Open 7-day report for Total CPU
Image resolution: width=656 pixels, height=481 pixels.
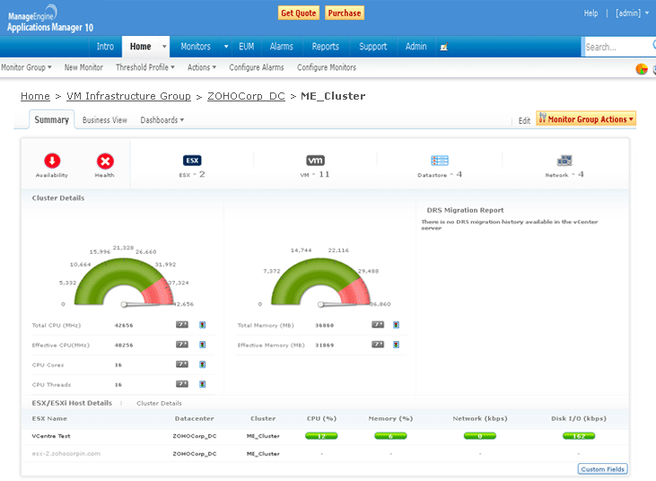point(182,325)
